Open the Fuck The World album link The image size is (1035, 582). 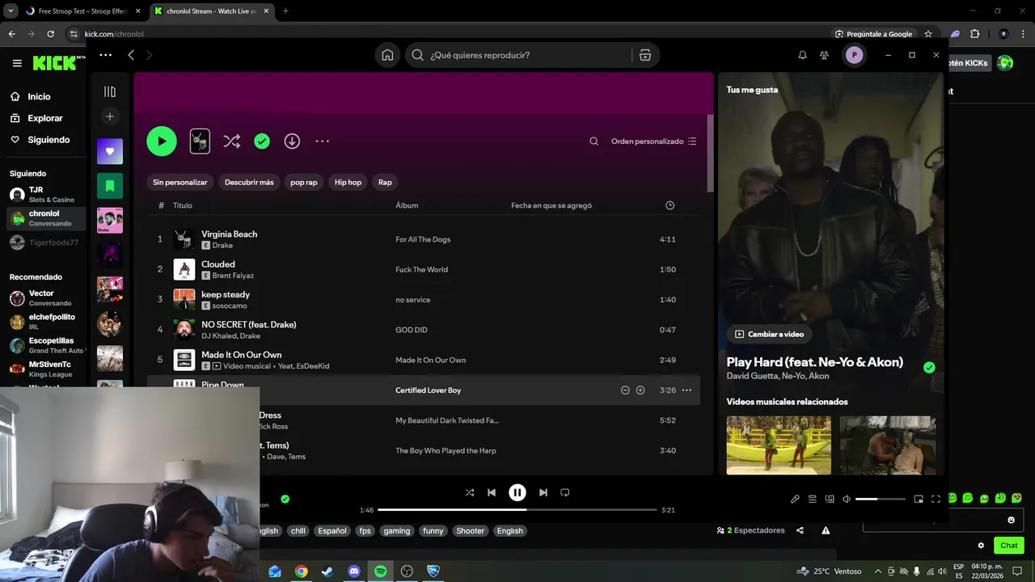[x=421, y=269]
